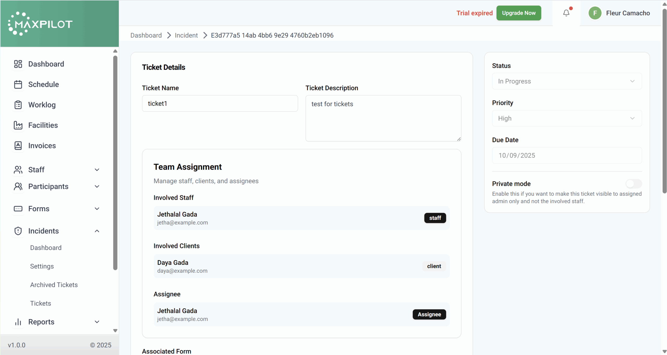
Task: Enable the Private mode toggle
Action: [634, 184]
